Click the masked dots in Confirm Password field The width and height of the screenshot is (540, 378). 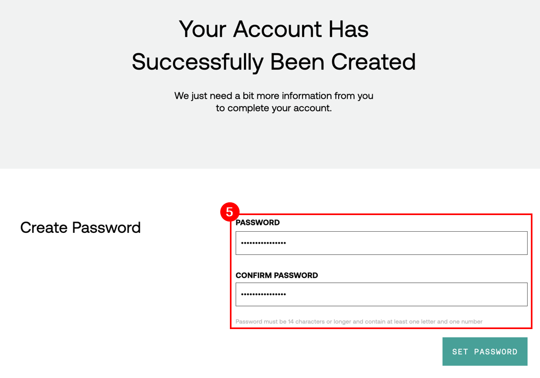(263, 295)
